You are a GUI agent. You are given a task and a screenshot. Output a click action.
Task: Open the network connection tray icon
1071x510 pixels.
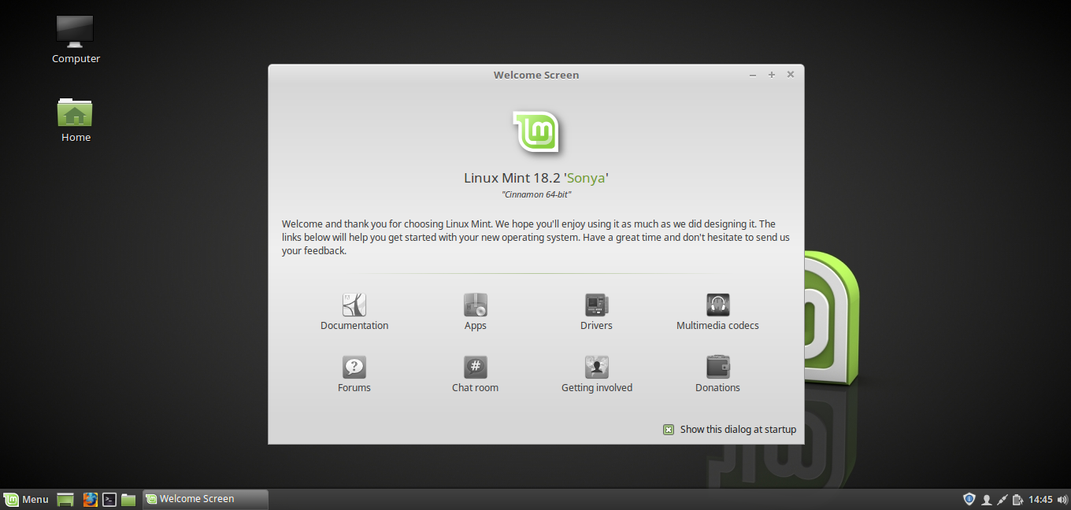(1002, 499)
